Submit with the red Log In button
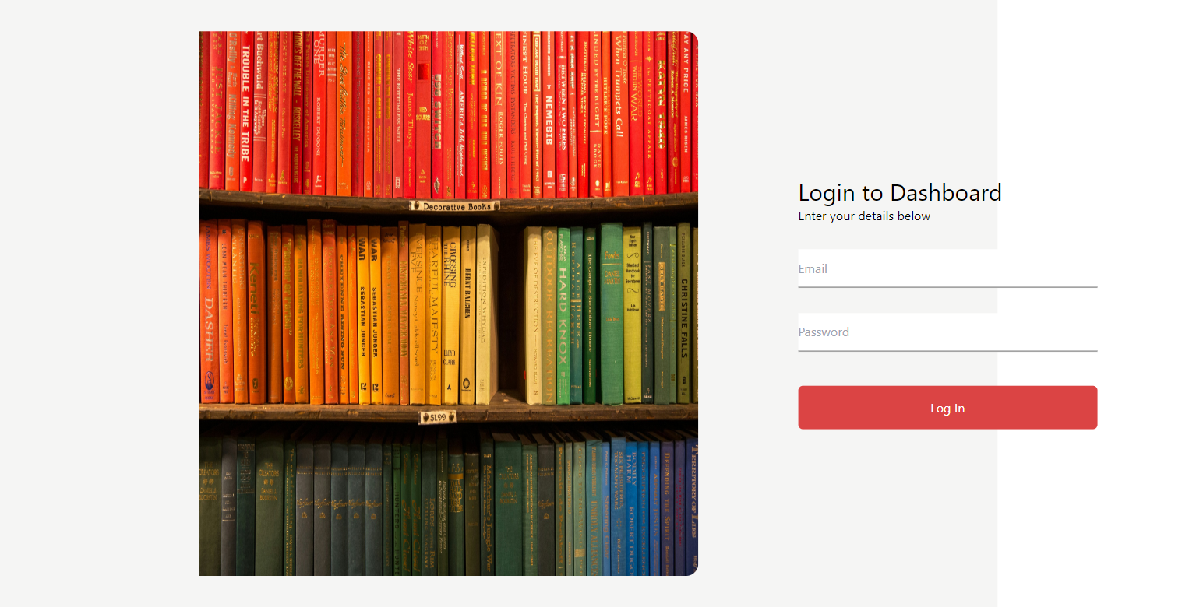 (947, 408)
